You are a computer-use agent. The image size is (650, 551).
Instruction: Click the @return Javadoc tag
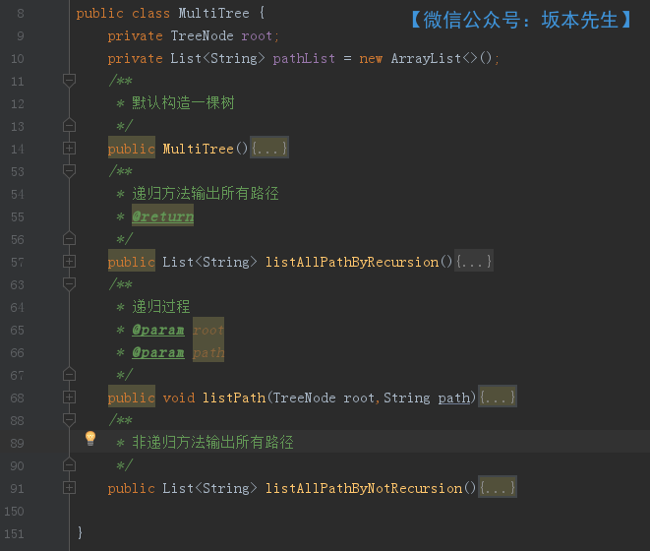[162, 216]
